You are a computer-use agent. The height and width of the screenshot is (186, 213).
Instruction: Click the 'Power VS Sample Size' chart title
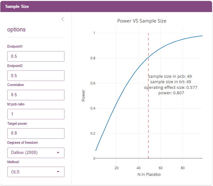pos(142,21)
